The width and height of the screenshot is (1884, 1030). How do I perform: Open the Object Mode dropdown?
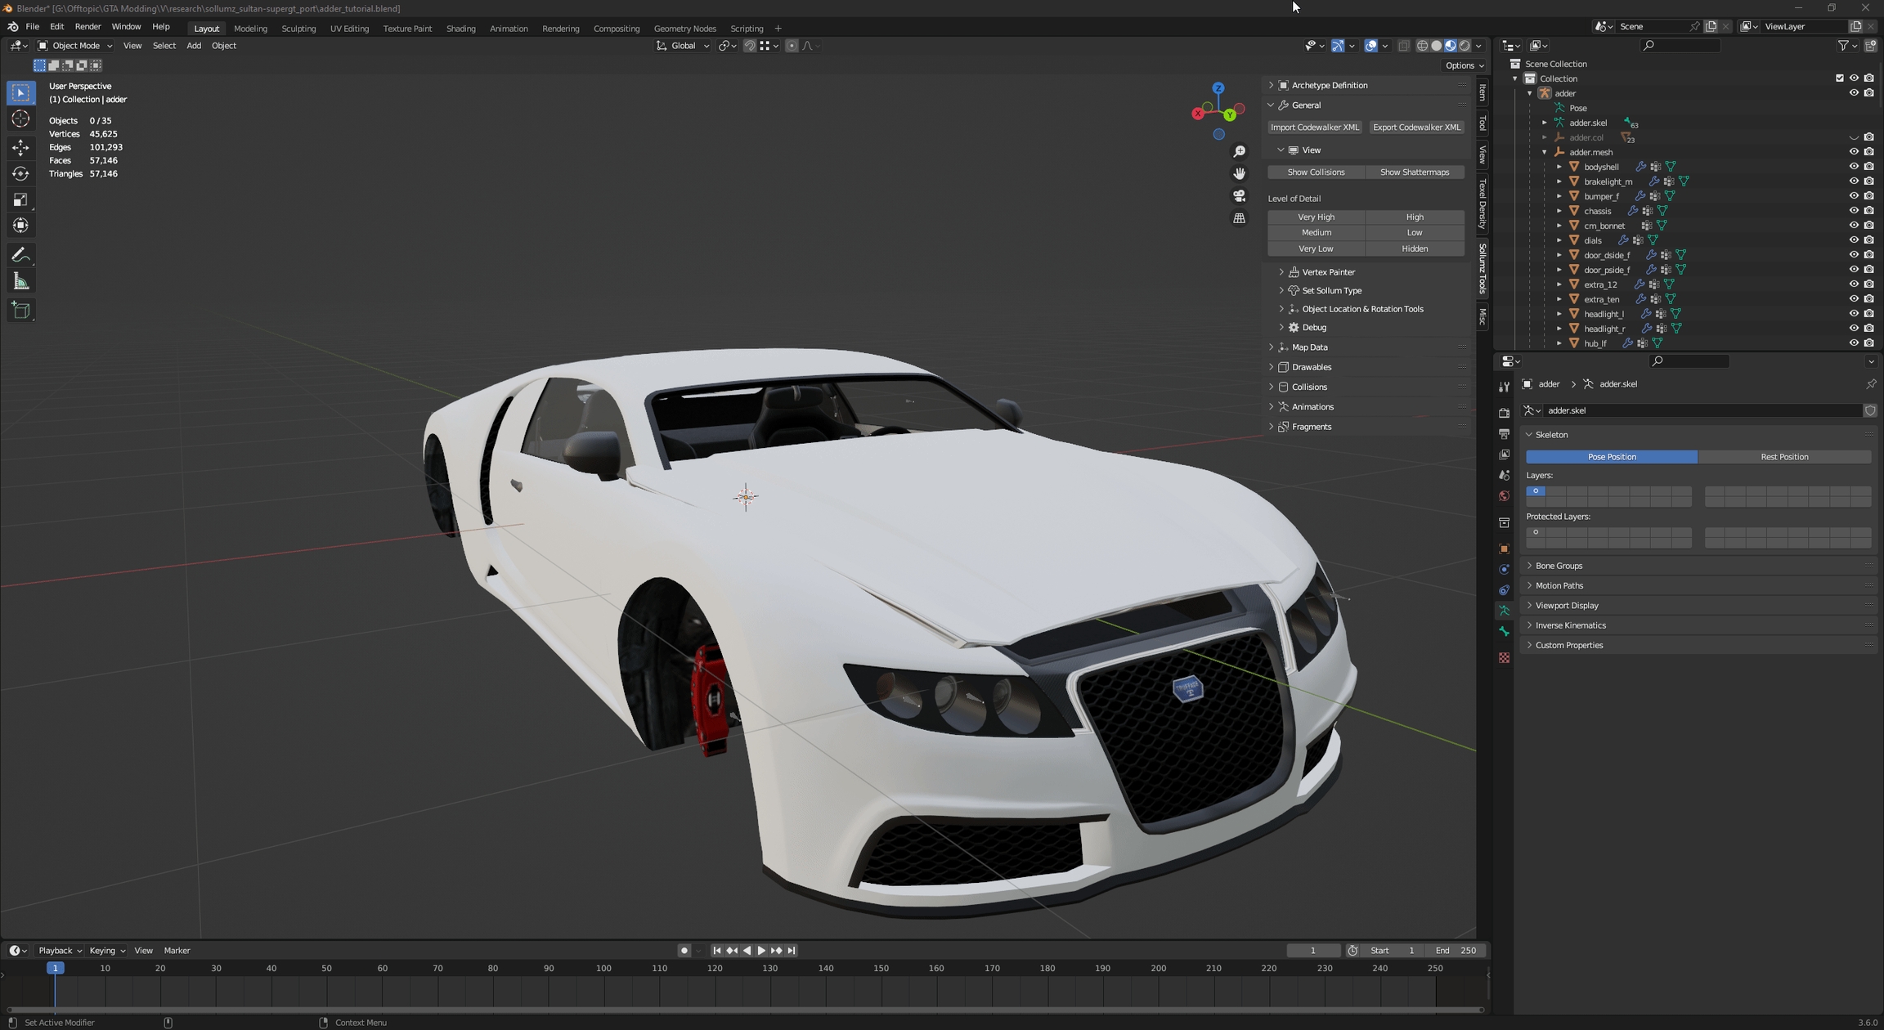pos(75,46)
